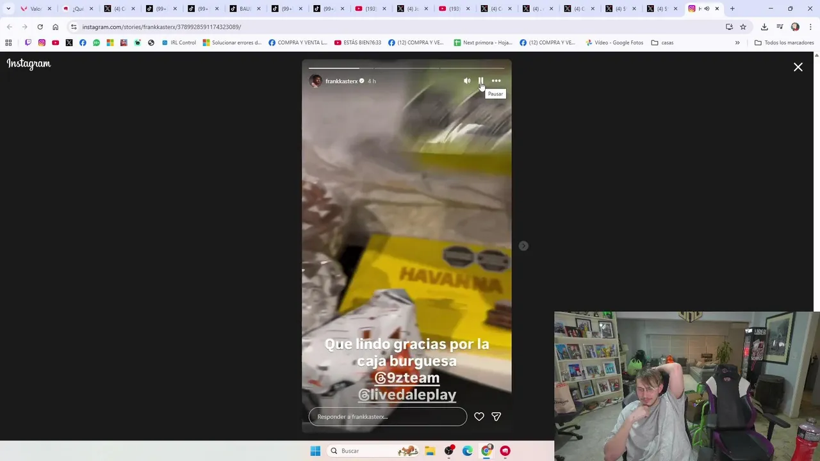Open the IRL Control bookmark
820x461 pixels.
point(179,43)
